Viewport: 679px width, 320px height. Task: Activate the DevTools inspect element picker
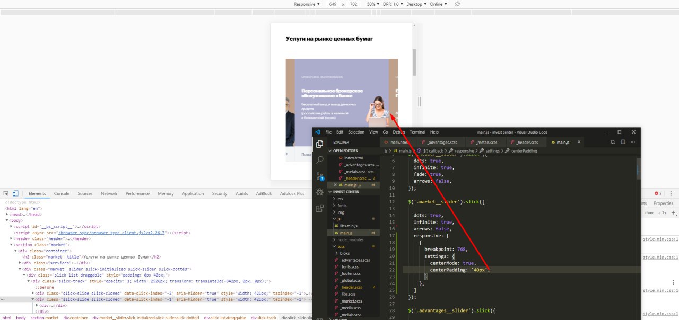coord(5,194)
